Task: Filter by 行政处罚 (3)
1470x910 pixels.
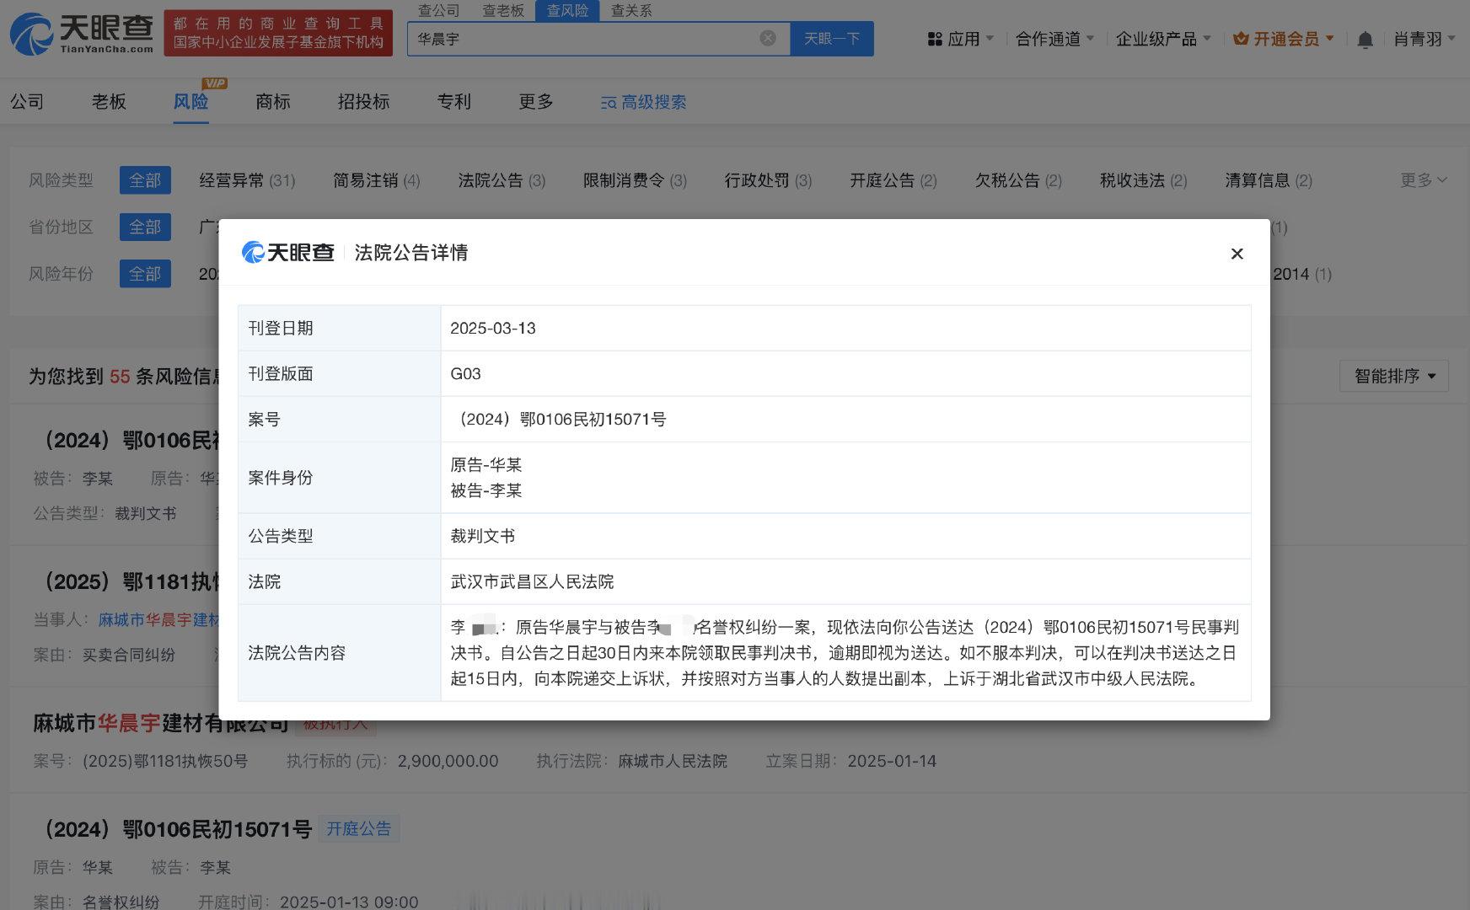Action: click(768, 180)
